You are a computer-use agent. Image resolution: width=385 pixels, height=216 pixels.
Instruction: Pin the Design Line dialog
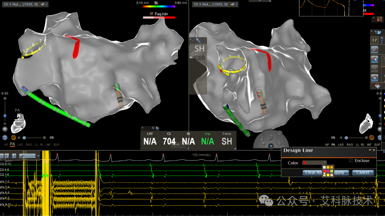370,150
